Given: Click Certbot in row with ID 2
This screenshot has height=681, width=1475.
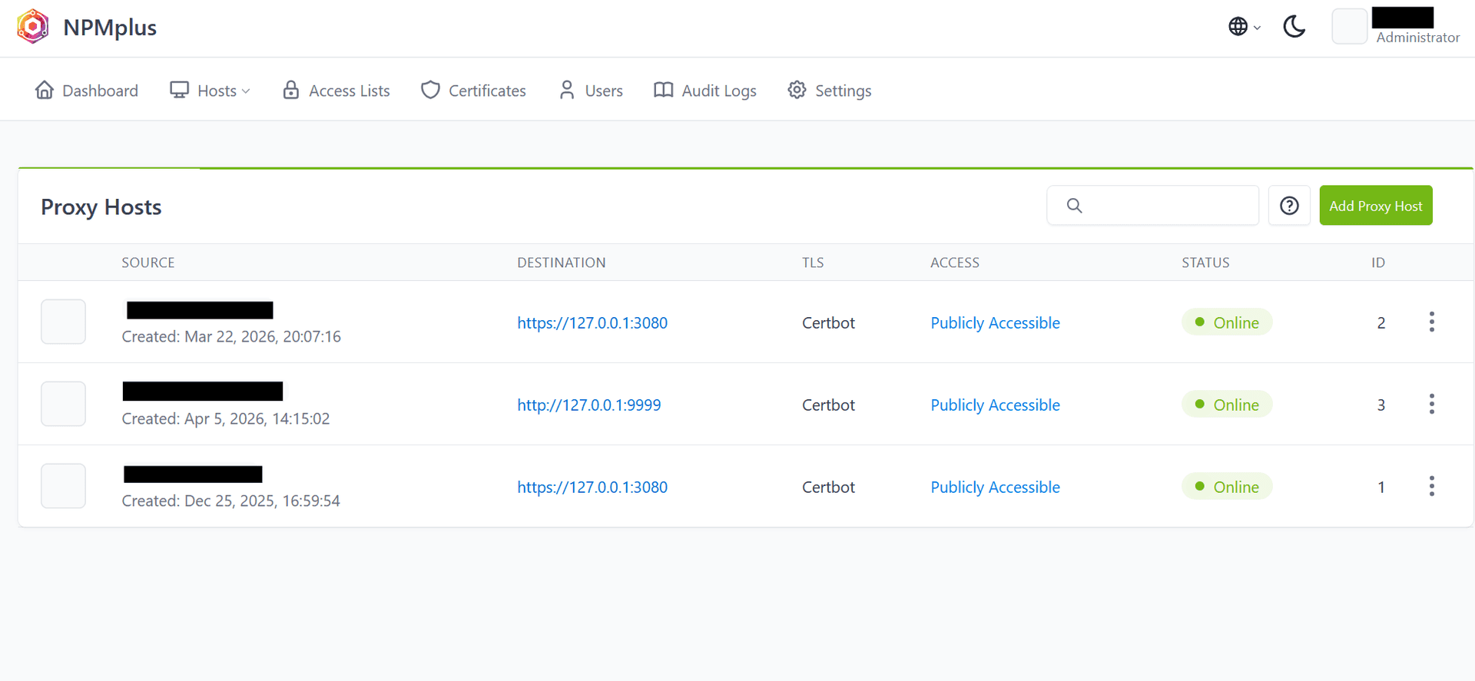Looking at the screenshot, I should click(828, 322).
